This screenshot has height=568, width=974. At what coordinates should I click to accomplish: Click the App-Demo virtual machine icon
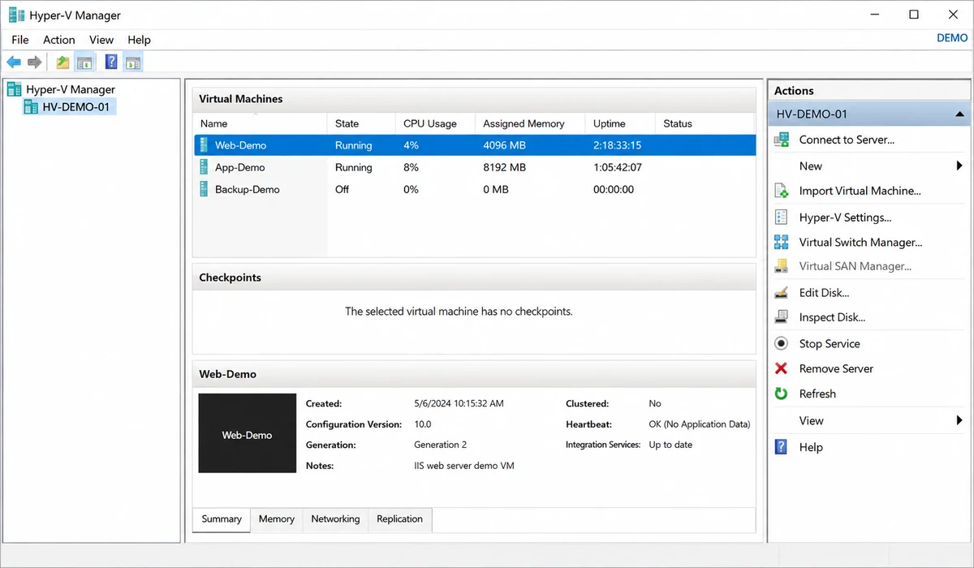coord(205,167)
